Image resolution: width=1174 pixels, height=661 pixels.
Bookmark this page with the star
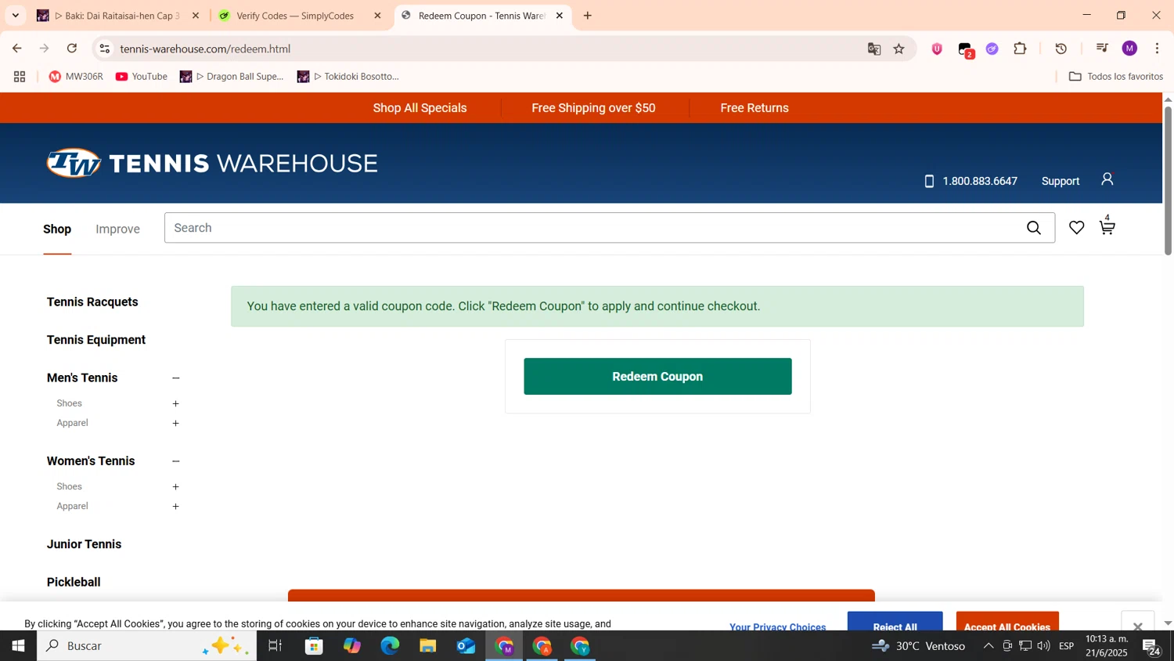[x=899, y=49]
